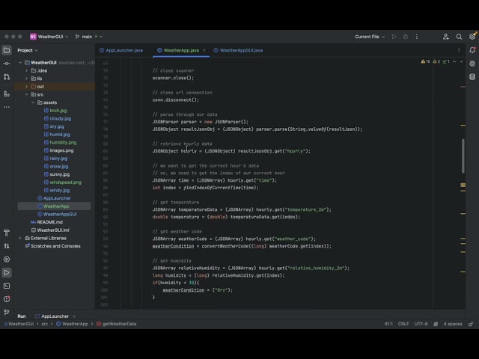Open the Services tool window icon
The height and width of the screenshot is (359, 479).
coord(7,260)
